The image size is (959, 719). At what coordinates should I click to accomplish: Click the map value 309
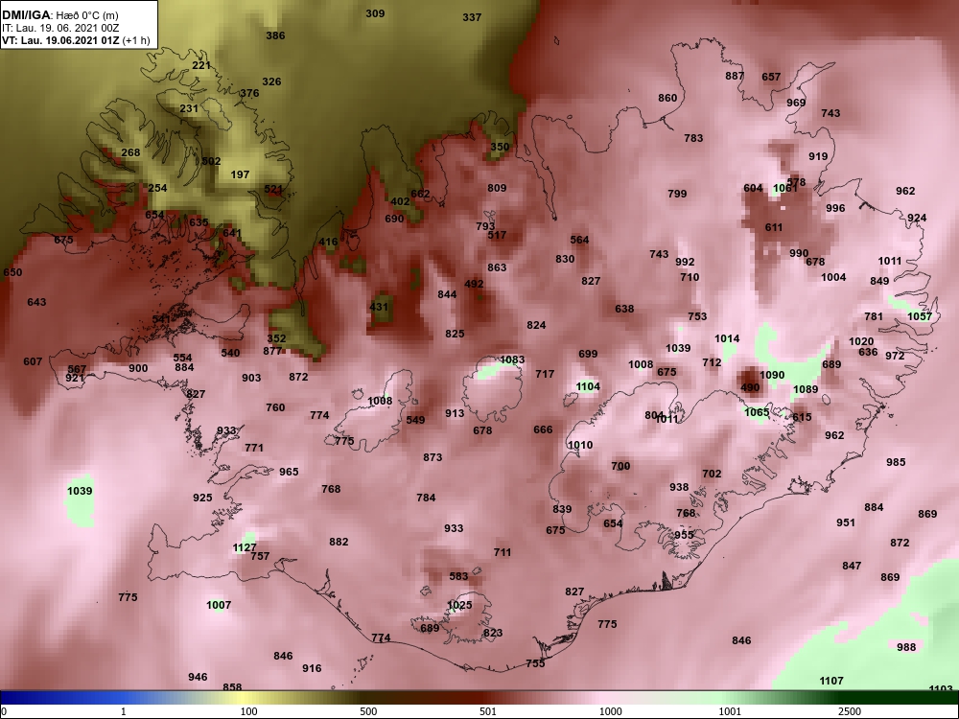[x=375, y=13]
